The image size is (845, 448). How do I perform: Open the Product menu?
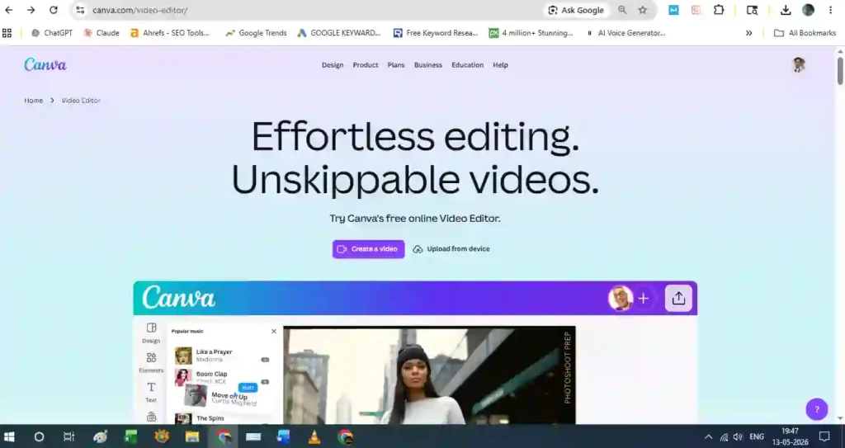click(x=366, y=64)
